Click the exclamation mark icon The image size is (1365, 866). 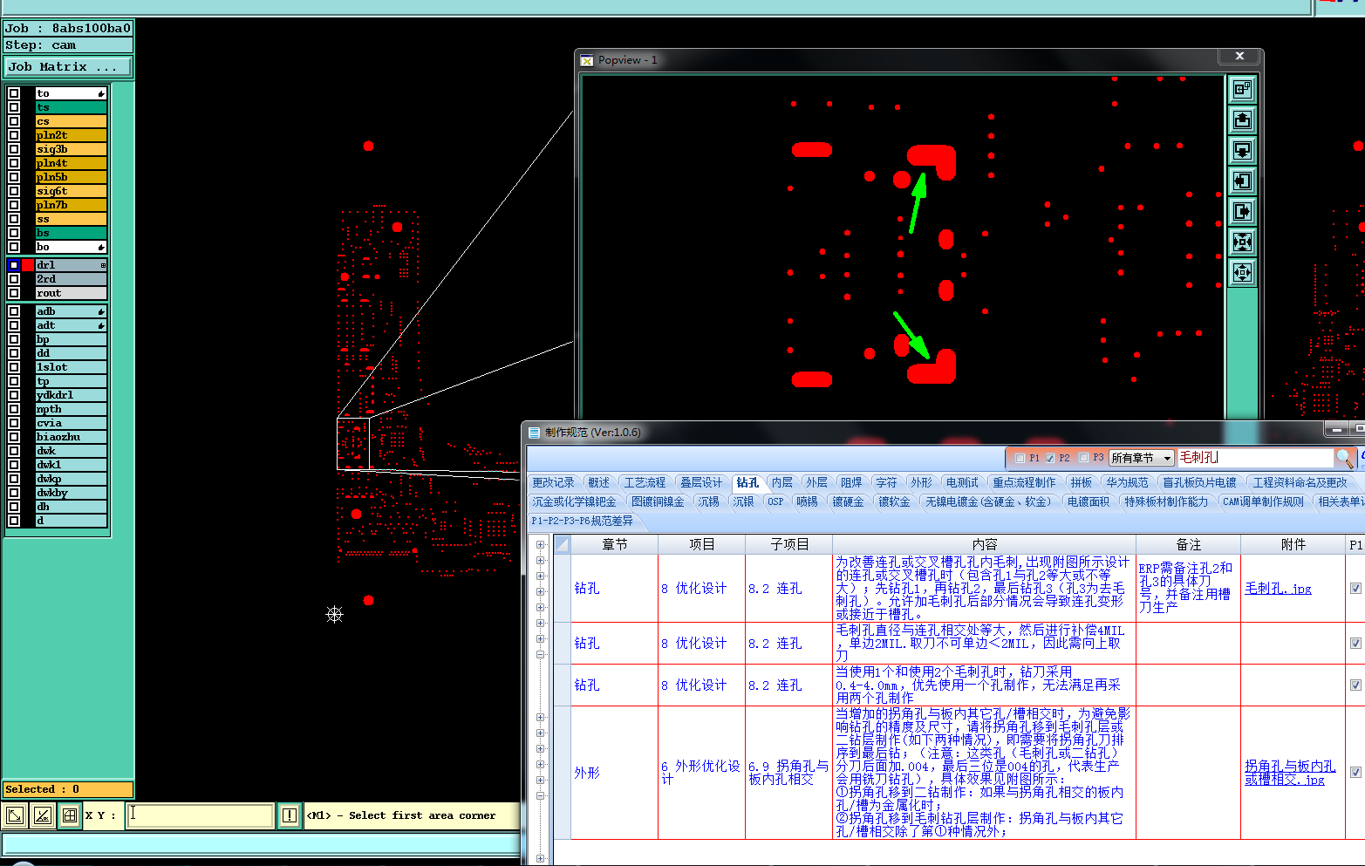tap(290, 815)
